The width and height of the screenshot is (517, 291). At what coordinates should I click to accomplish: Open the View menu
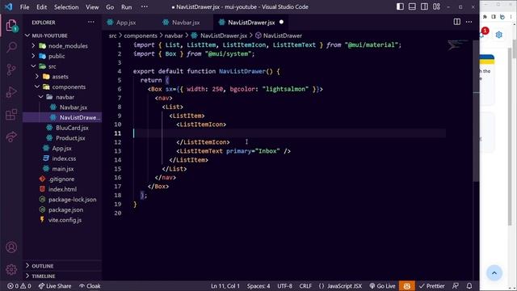click(x=92, y=7)
